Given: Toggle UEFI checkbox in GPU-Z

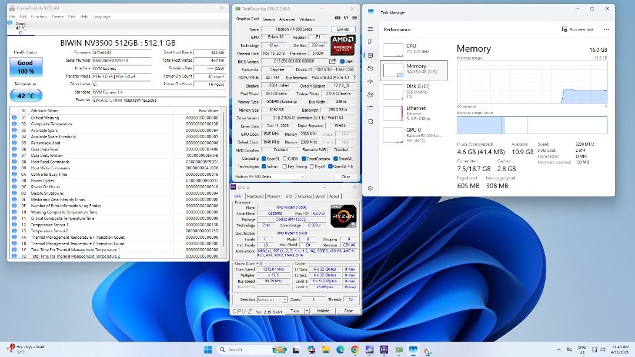Looking at the screenshot, I should [x=342, y=62].
